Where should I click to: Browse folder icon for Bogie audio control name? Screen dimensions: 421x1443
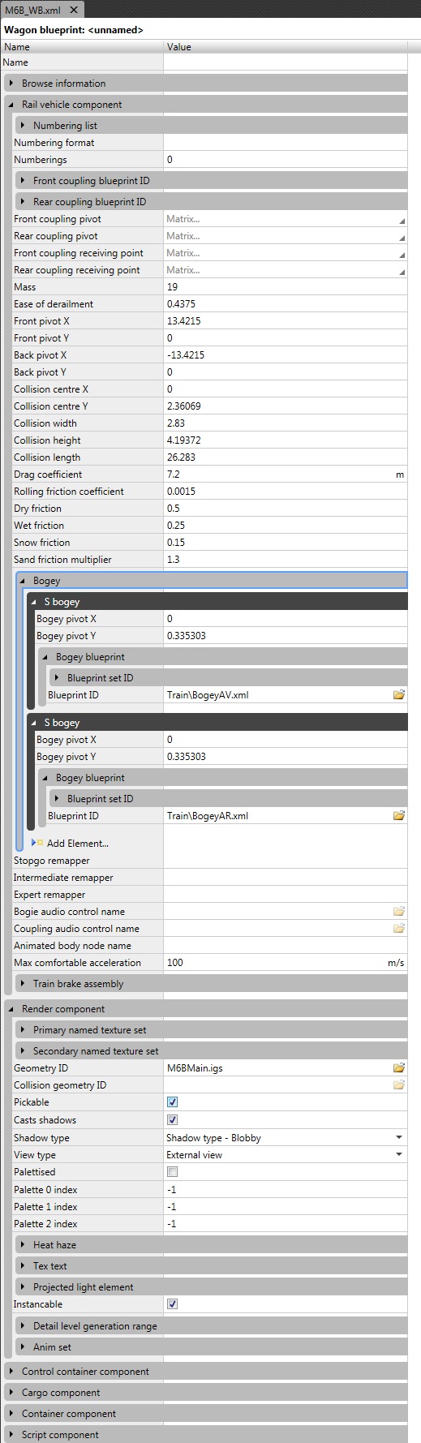pyautogui.click(x=398, y=912)
